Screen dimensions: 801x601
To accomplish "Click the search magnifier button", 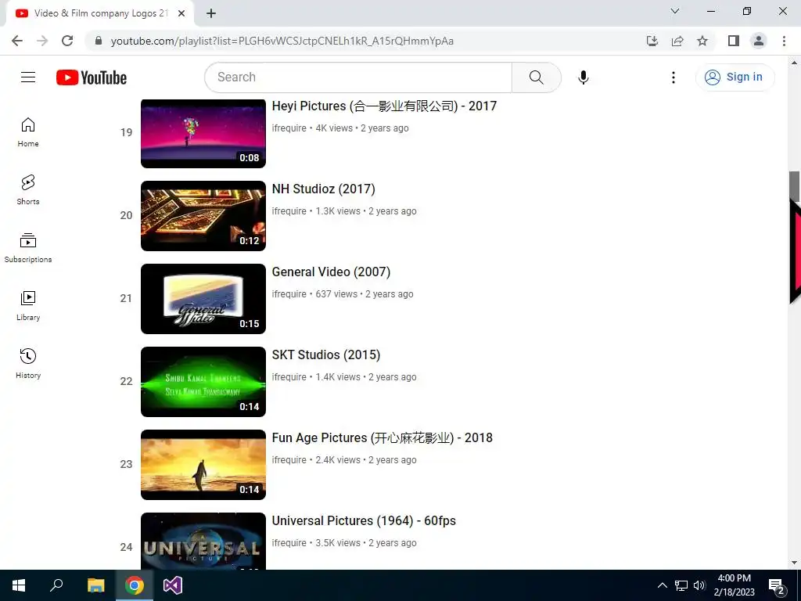I will (x=537, y=77).
